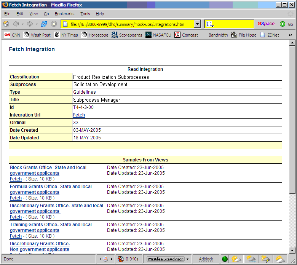Click the vertical scrollbar down arrow
Viewport: 297px width, 265px height.
click(292, 251)
